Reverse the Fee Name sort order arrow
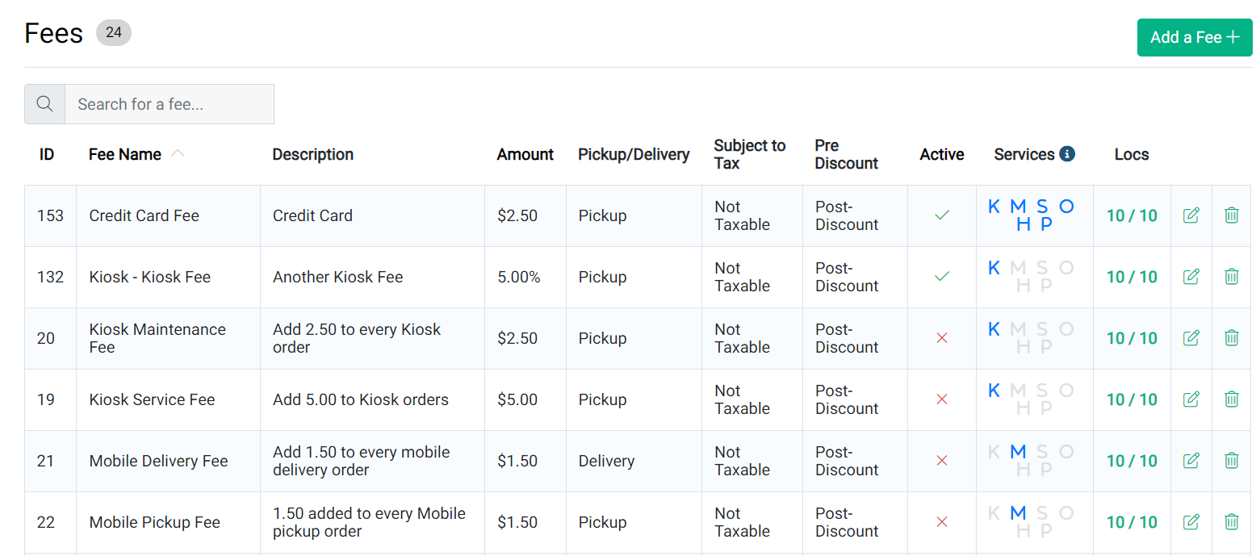Viewport: 1256px width, 556px height. pyautogui.click(x=178, y=154)
